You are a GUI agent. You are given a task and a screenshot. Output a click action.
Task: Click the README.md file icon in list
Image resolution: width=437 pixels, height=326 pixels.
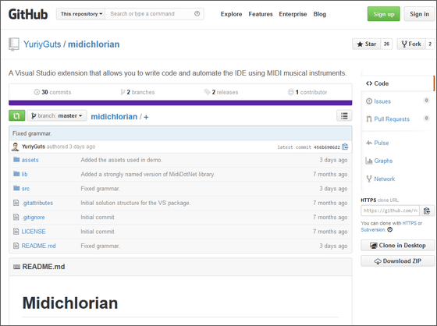(x=16, y=246)
